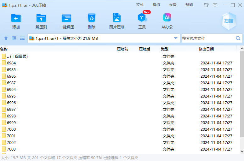Select folder 7003
Image resolution: width=244 pixels, height=161 pixels.
[x=120, y=149]
